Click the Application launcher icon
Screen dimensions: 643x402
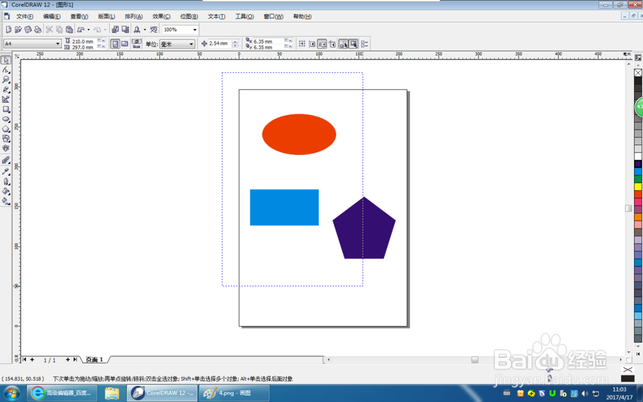(137, 30)
